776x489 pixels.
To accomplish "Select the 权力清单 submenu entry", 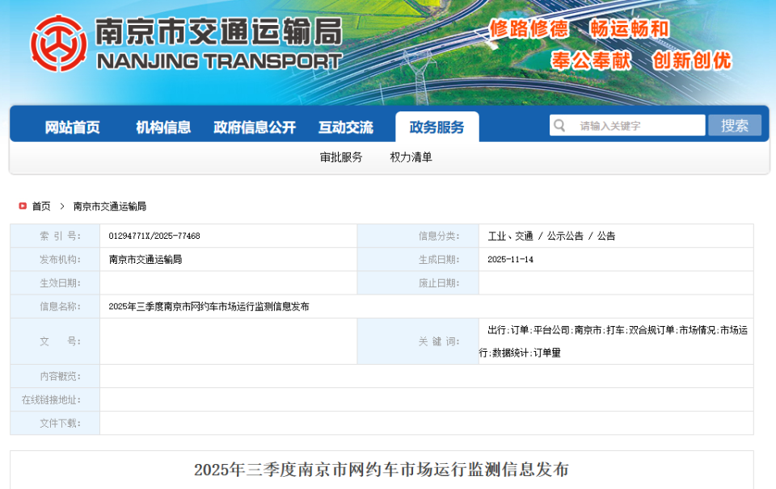I will [412, 157].
